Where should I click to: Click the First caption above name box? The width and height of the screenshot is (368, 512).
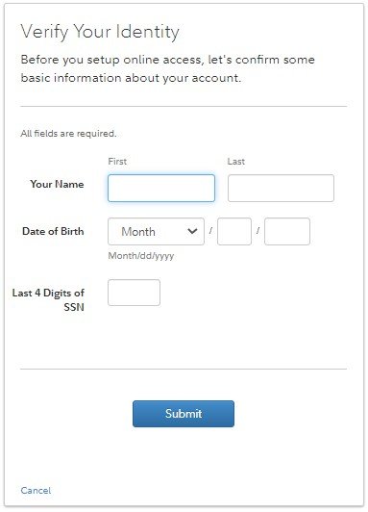coord(117,162)
